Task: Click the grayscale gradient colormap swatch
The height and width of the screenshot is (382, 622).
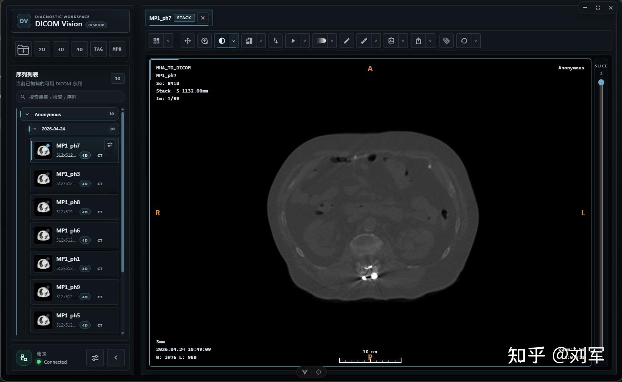Action: tap(320, 41)
